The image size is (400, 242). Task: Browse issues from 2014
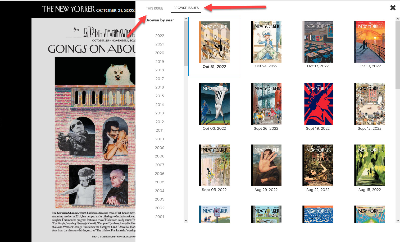pos(160,105)
